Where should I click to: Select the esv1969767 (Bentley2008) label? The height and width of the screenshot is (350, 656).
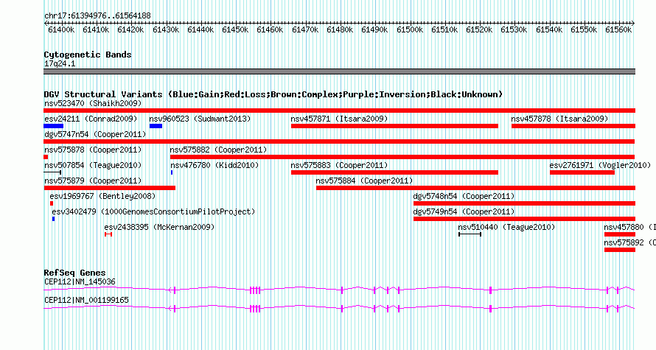[x=102, y=196]
